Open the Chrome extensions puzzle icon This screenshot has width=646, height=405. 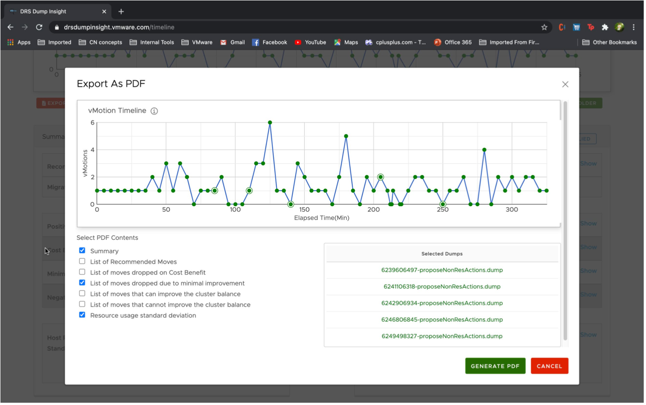606,27
